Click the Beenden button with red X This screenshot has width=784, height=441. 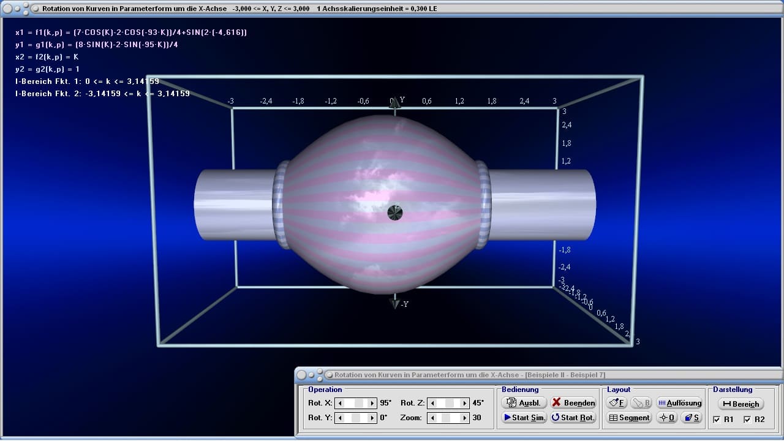(x=573, y=402)
